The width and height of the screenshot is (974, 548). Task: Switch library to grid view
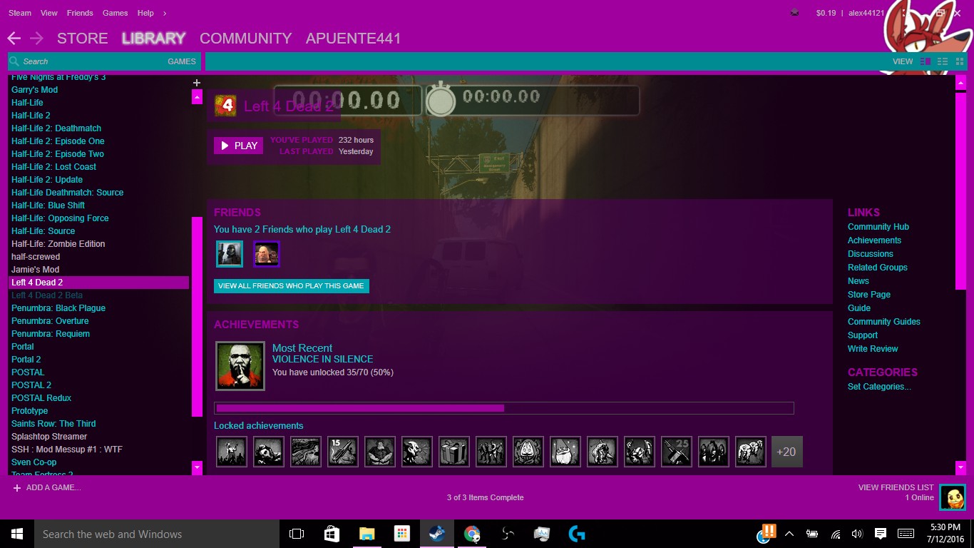959,61
